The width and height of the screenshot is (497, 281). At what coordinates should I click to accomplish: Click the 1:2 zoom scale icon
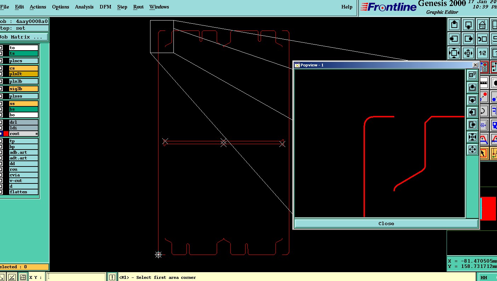482,53
